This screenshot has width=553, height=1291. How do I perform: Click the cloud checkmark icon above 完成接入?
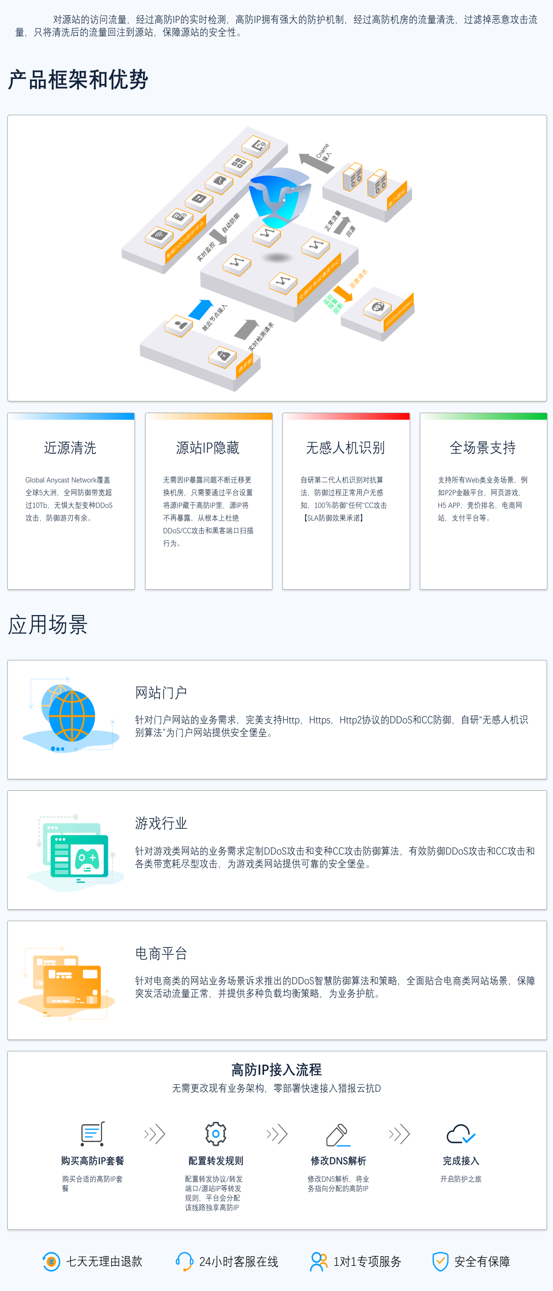[x=460, y=1134]
